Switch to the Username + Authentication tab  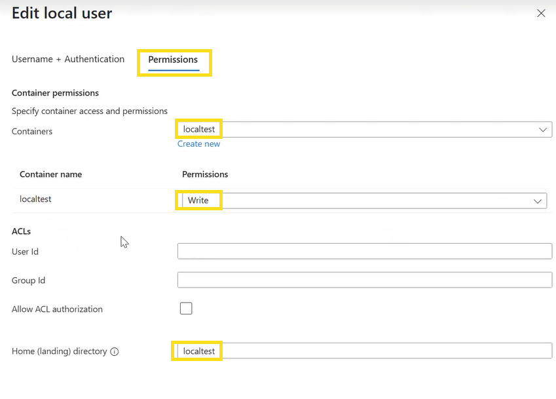(x=68, y=59)
